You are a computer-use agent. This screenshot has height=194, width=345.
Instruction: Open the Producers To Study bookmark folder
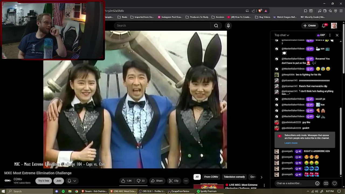pos(197,17)
